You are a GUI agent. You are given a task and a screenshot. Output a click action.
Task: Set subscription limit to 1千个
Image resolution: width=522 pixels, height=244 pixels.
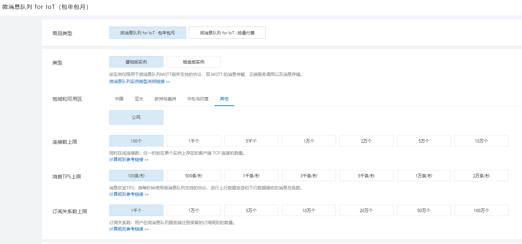coord(136,210)
